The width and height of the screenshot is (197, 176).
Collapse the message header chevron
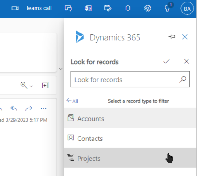tap(61, 69)
